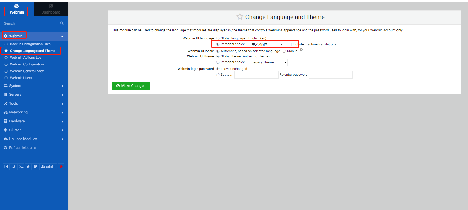Image resolution: width=468 pixels, height=210 pixels.
Task: Expand the Cluster category
Action: [x=34, y=130]
